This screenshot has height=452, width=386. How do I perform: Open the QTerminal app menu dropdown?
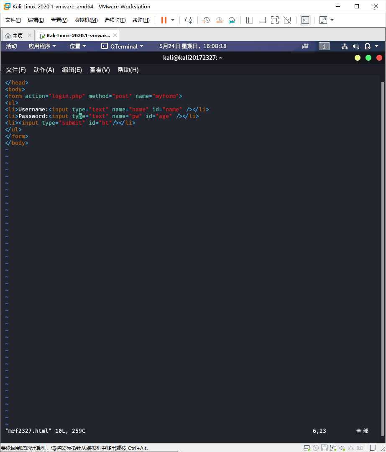(x=122, y=46)
